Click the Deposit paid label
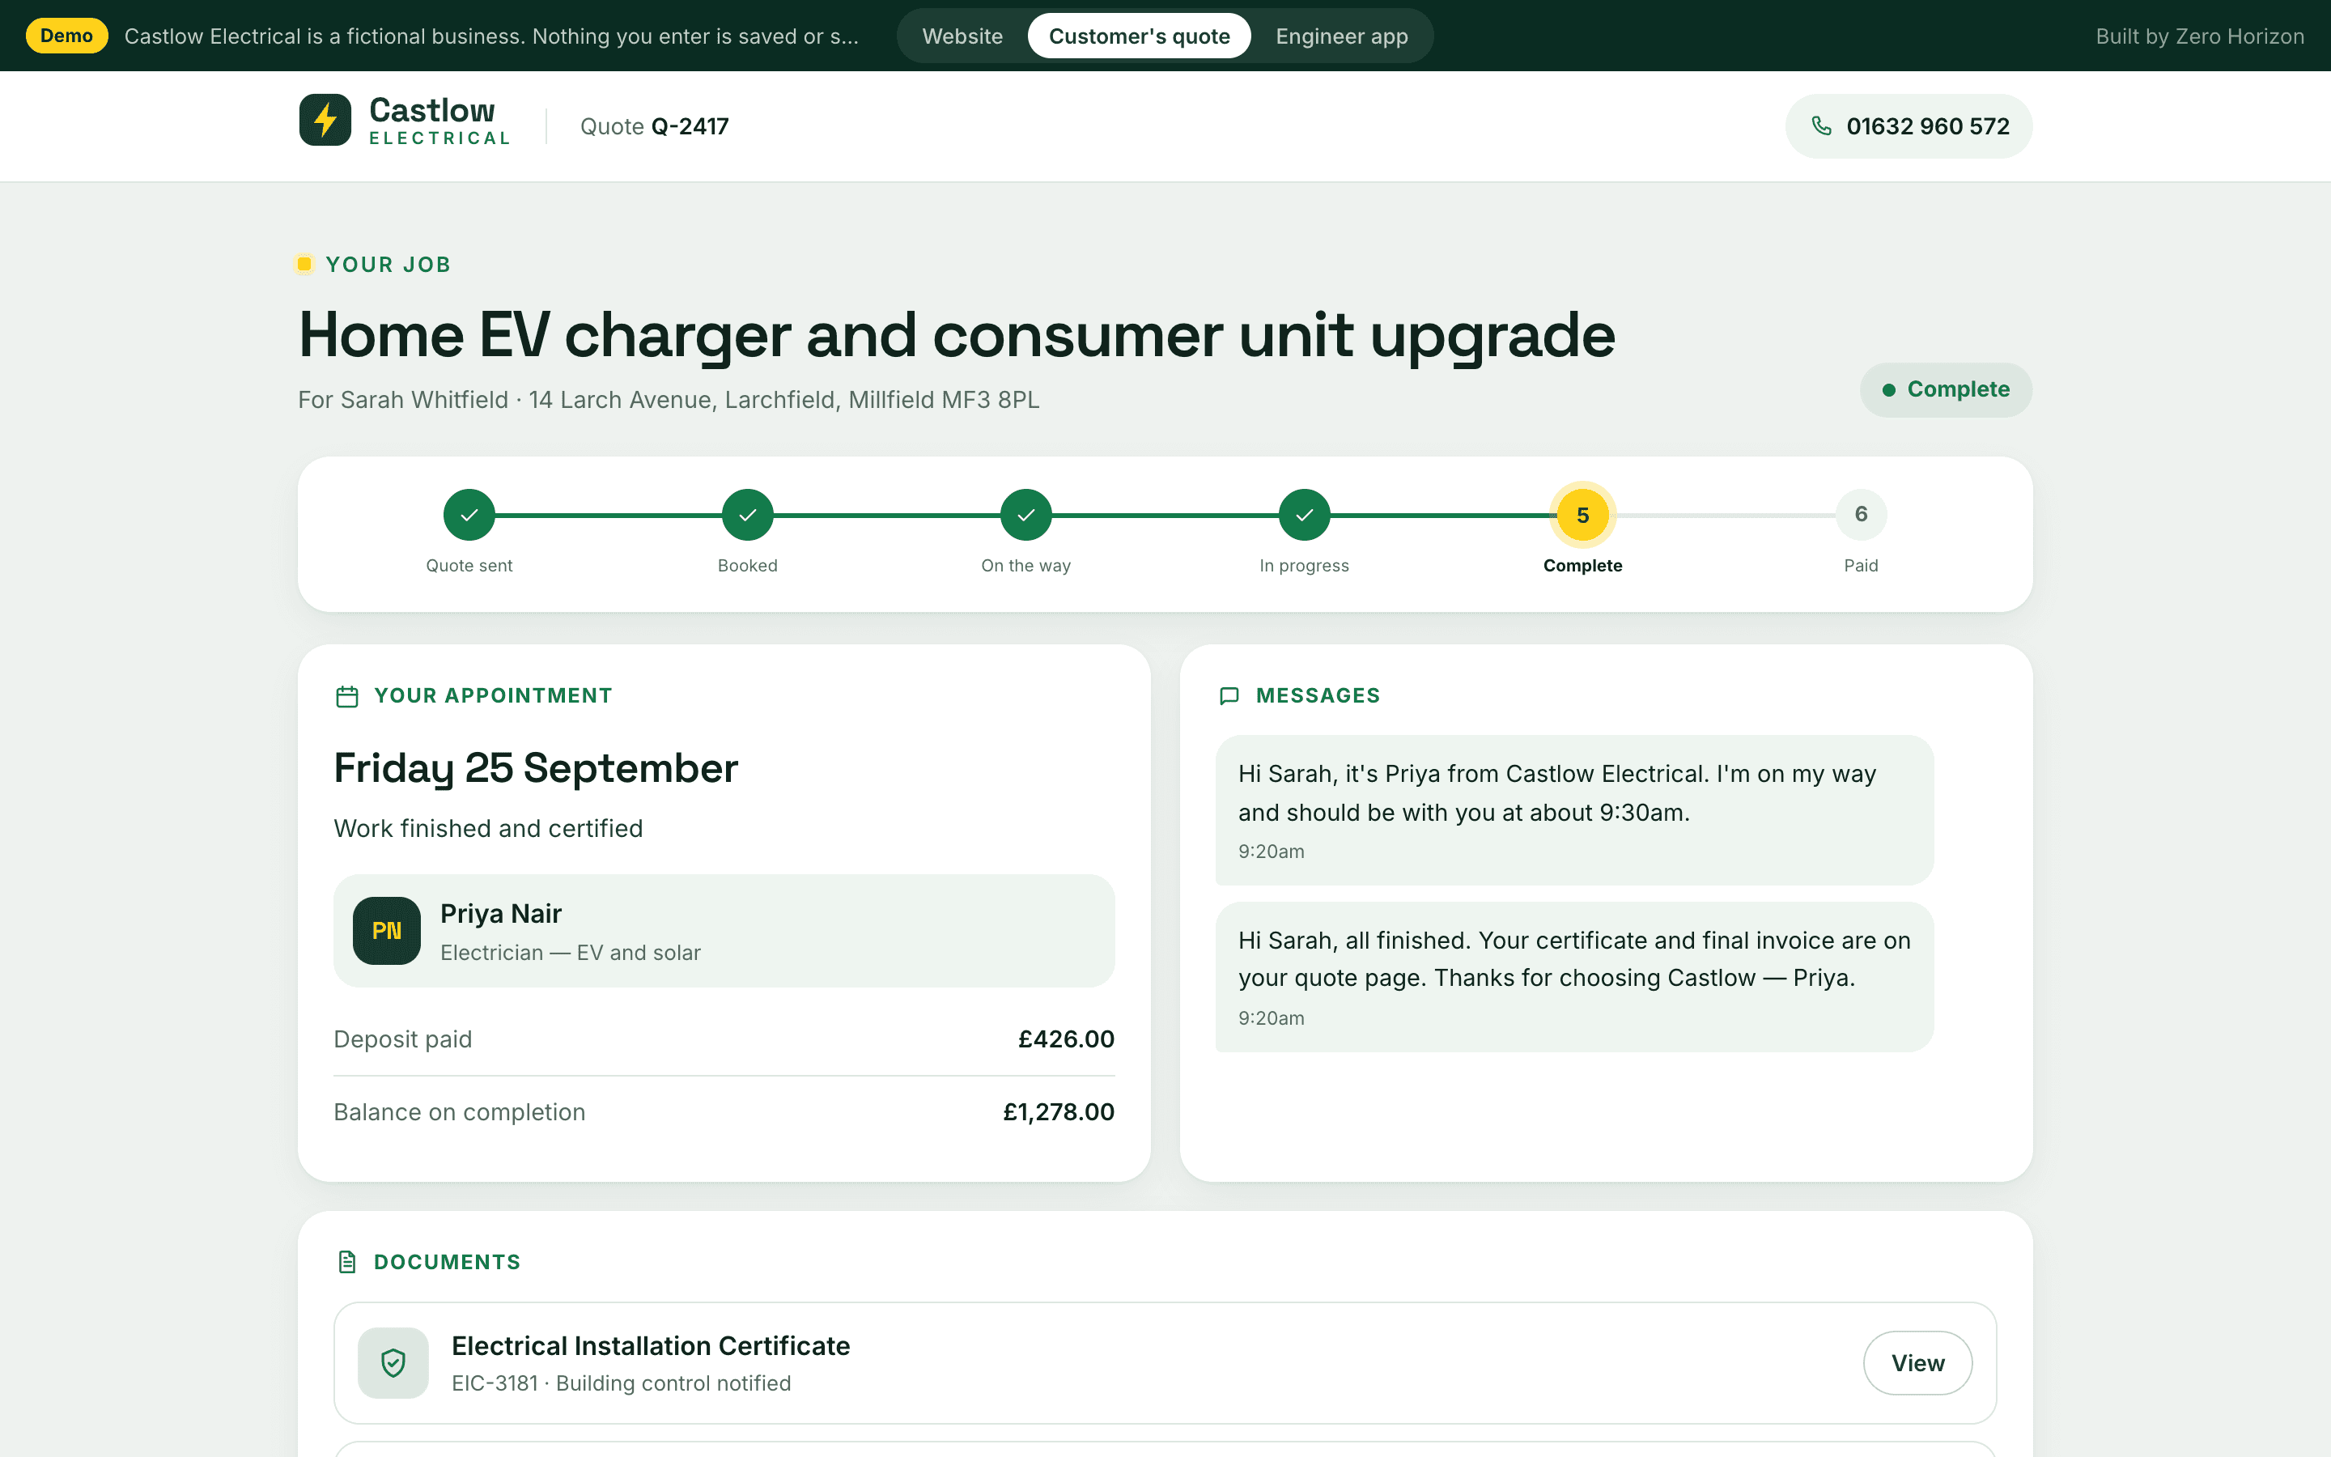 (x=402, y=1039)
